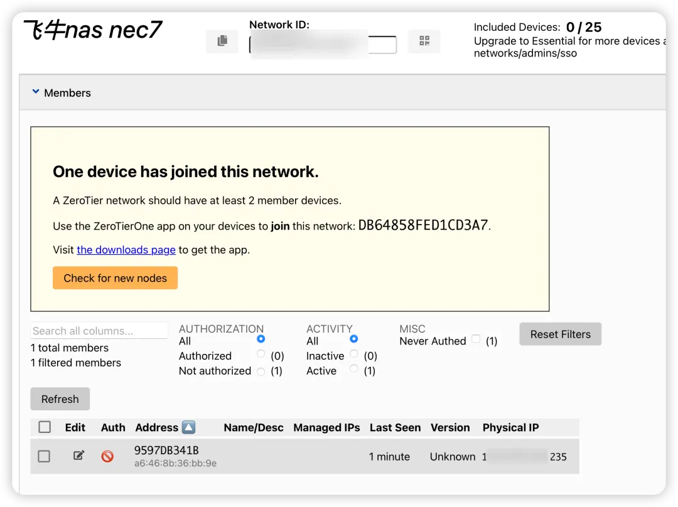
Task: Filter by Inactive members radio
Action: (353, 354)
